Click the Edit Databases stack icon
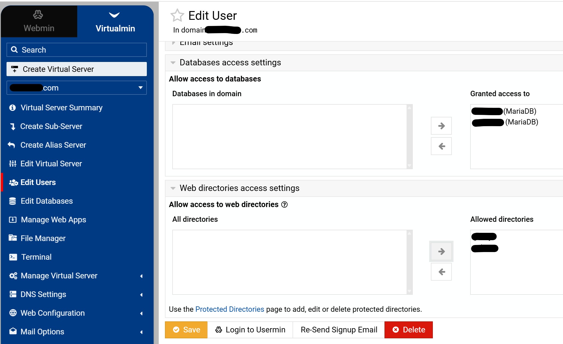The height and width of the screenshot is (344, 563). 12,201
